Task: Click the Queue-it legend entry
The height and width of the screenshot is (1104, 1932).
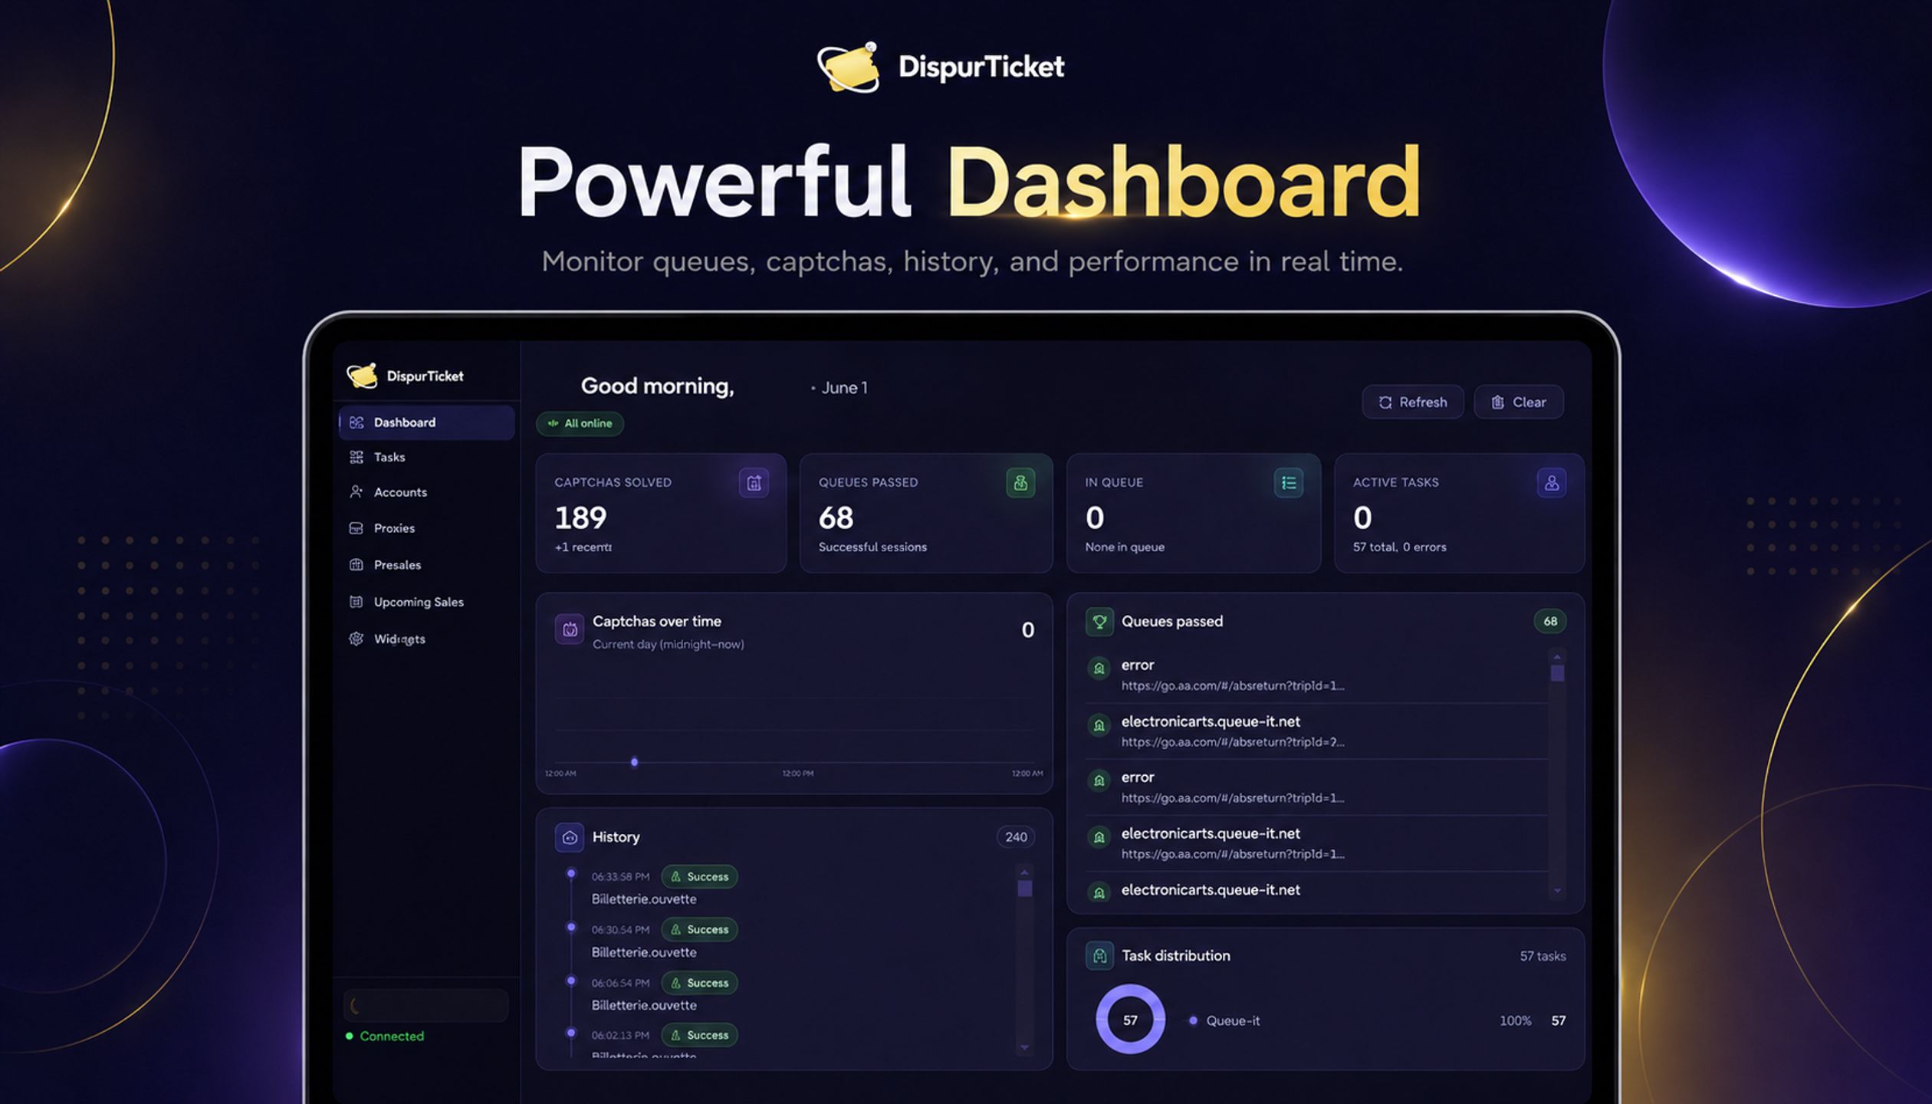Action: pyautogui.click(x=1224, y=1020)
